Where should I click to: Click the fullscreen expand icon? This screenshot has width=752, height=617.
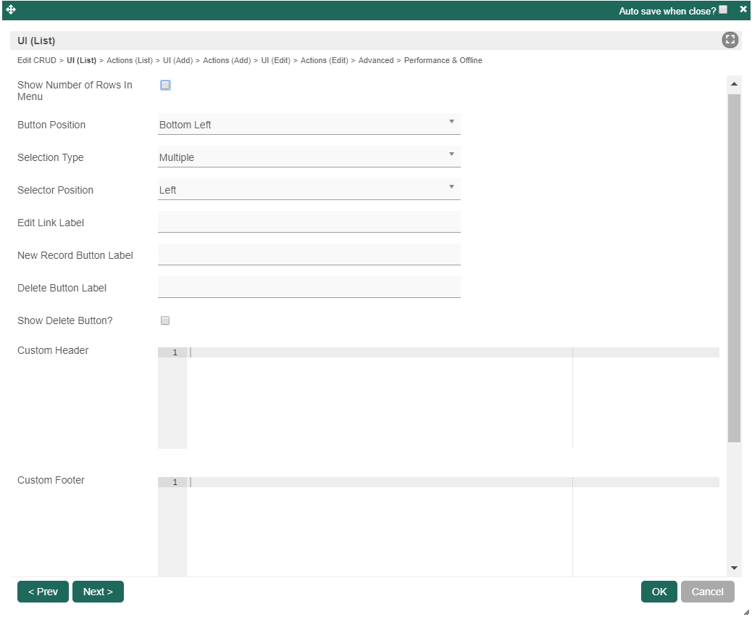coord(730,41)
